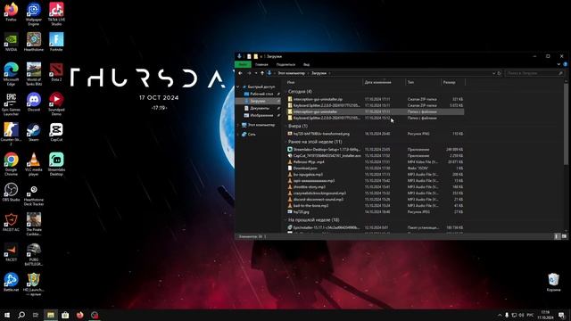Switch to large thumbnails view in status bar
The height and width of the screenshot is (321, 571).
[x=564, y=236]
